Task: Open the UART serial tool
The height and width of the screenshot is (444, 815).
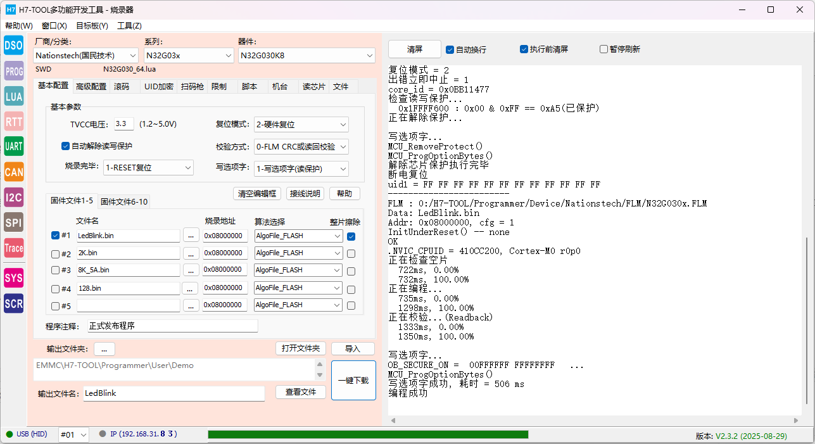Action: (14, 146)
